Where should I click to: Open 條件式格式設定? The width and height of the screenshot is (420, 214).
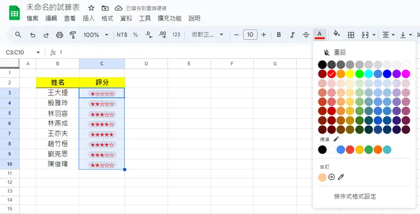pos(355,196)
